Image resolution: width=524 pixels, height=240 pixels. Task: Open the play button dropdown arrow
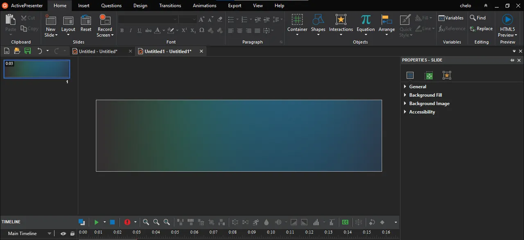pos(104,222)
